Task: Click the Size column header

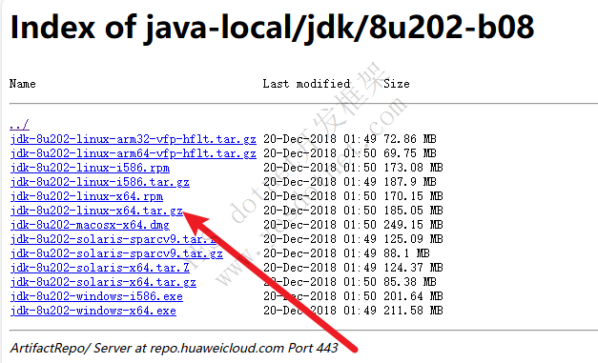Action: coord(397,84)
